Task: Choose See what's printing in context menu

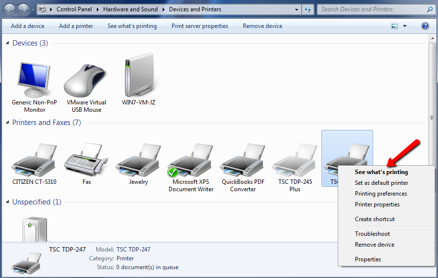Action: coord(386,172)
